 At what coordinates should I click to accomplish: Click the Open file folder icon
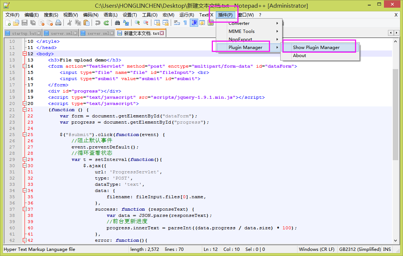(16, 23)
